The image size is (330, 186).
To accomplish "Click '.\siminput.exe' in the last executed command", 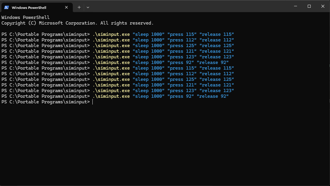I will tap(111, 96).
